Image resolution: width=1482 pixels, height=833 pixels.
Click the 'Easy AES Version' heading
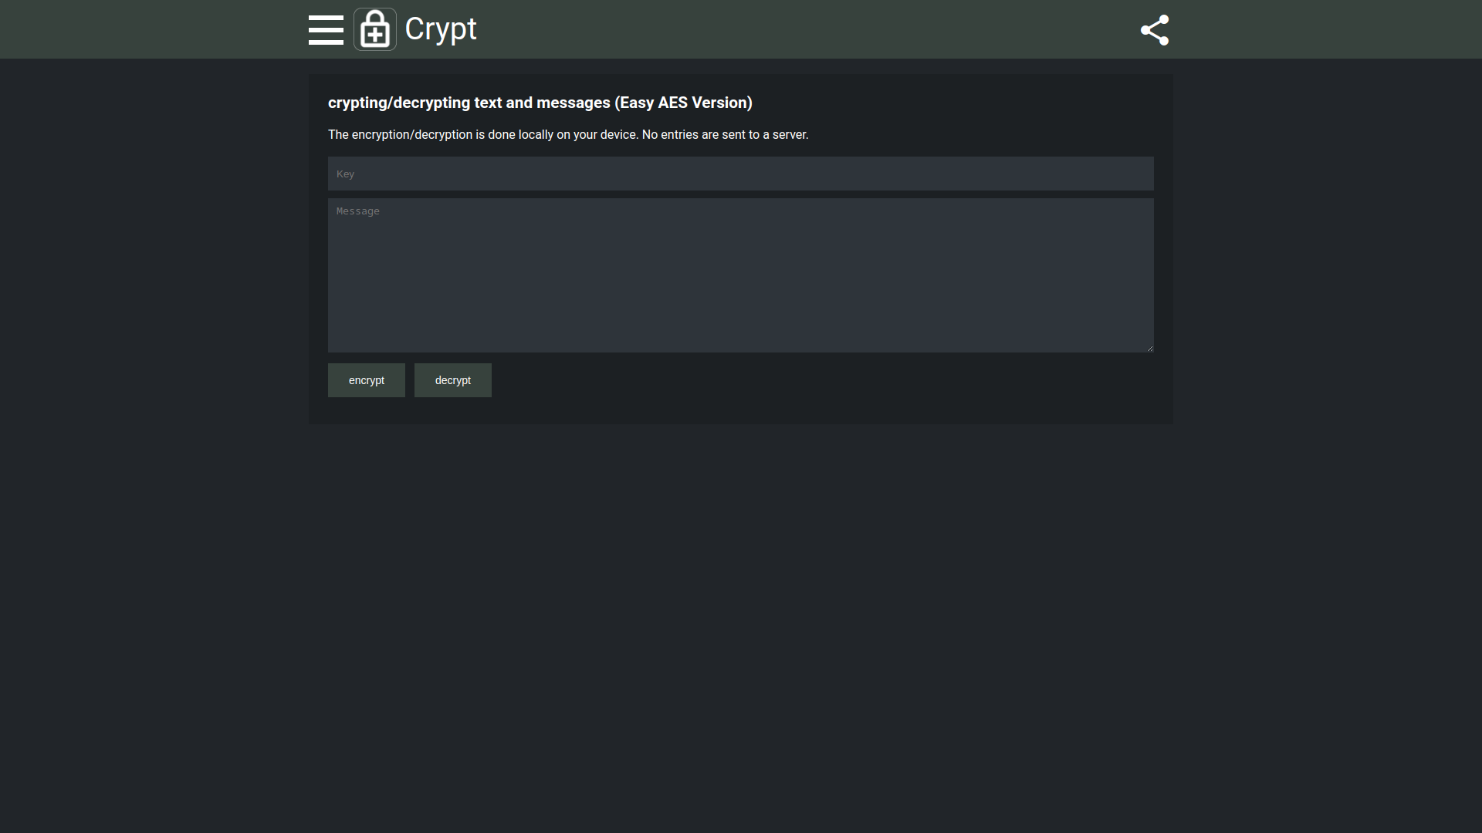(x=683, y=103)
